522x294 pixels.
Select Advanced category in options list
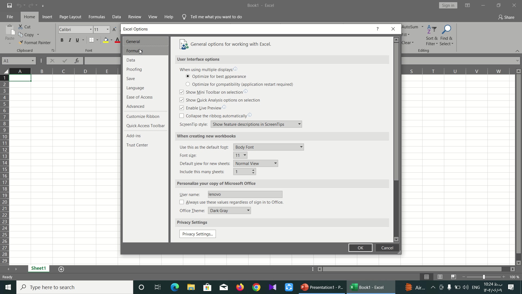135,106
